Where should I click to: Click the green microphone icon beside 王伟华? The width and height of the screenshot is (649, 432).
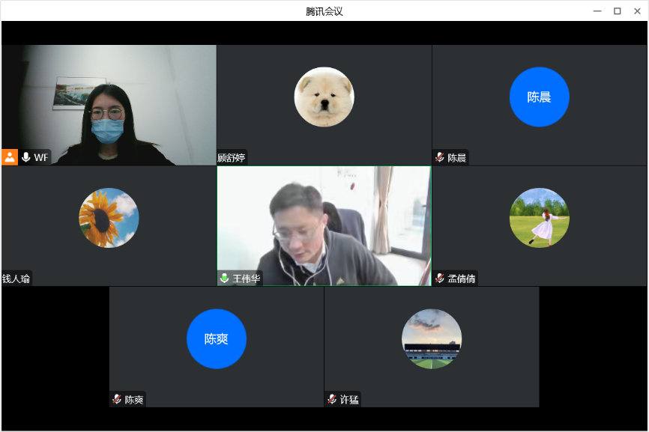224,279
